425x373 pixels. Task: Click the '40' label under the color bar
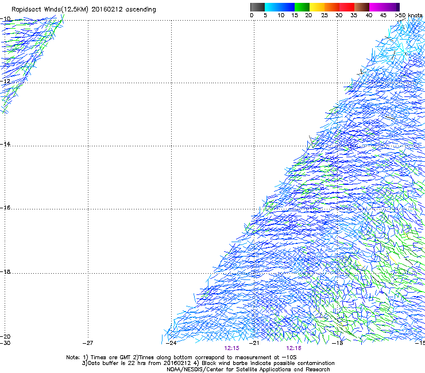point(369,15)
